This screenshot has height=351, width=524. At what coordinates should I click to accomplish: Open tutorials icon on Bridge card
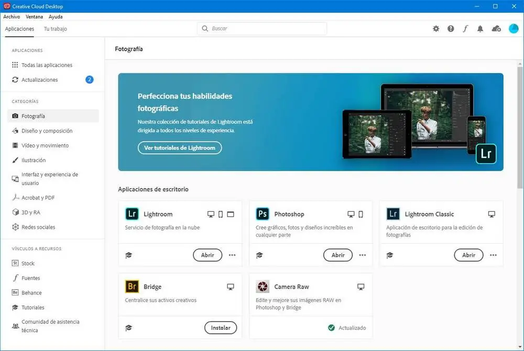(x=129, y=328)
